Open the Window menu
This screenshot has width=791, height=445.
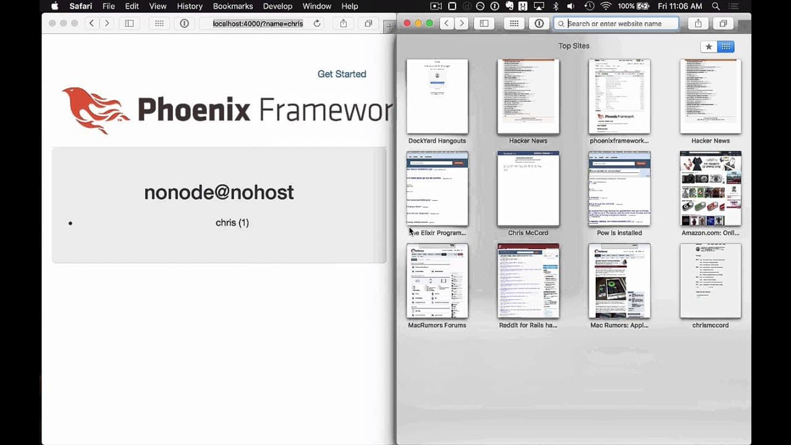(317, 6)
